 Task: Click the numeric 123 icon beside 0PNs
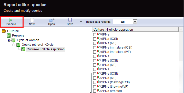tap(99, 34)
